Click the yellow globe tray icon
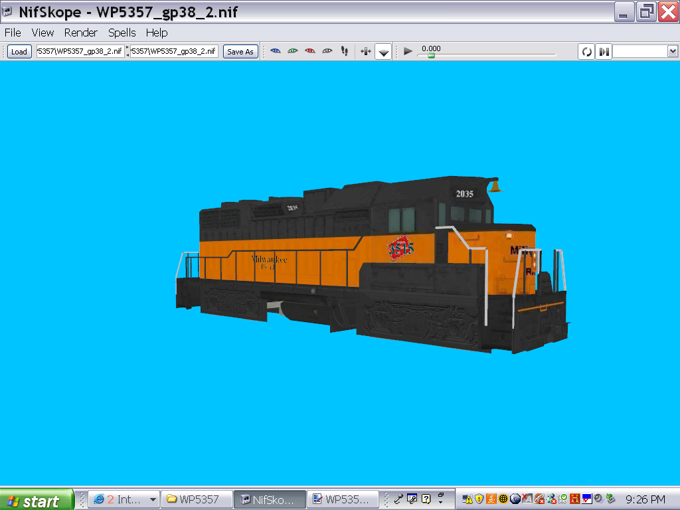680x510 pixels. point(503,499)
